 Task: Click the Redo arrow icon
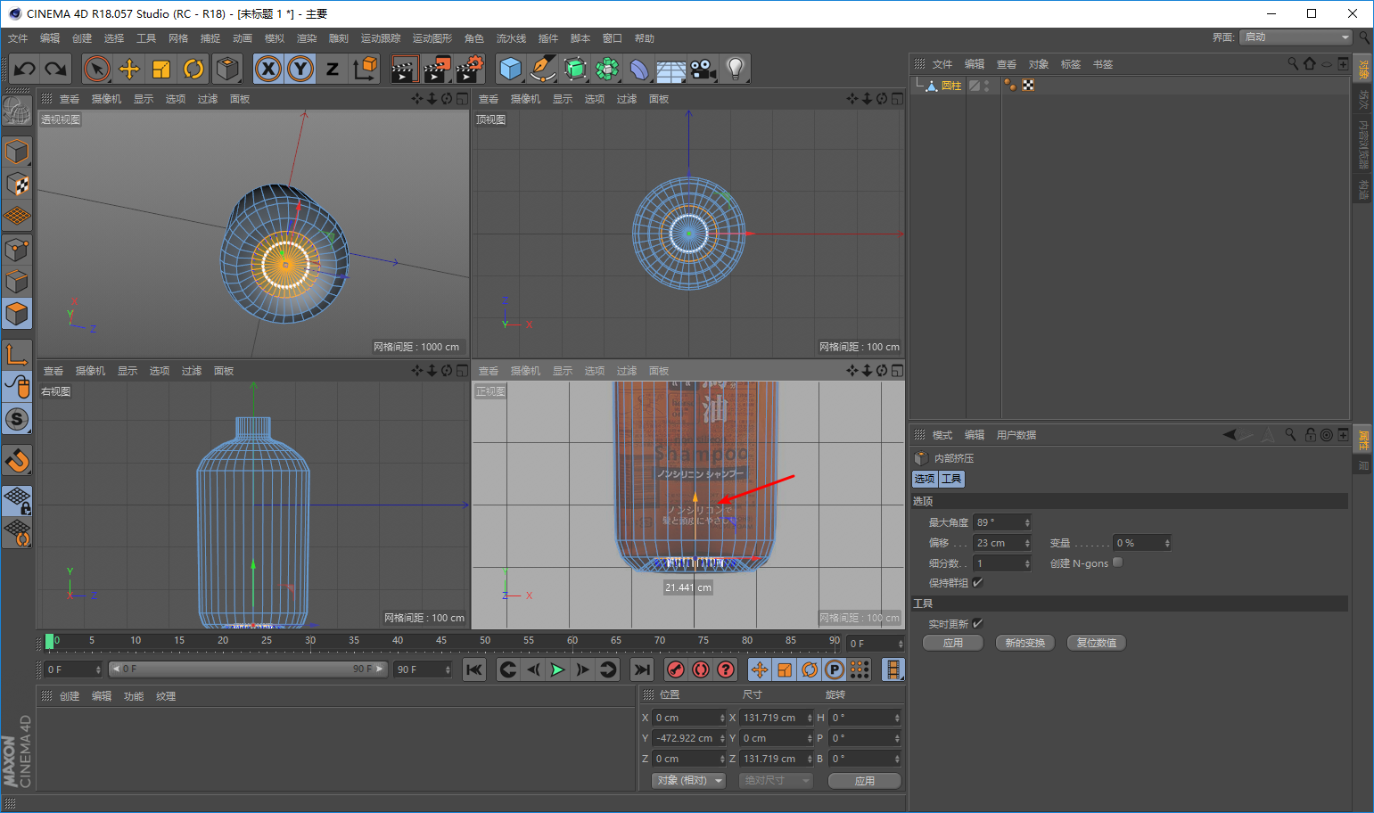pos(56,69)
